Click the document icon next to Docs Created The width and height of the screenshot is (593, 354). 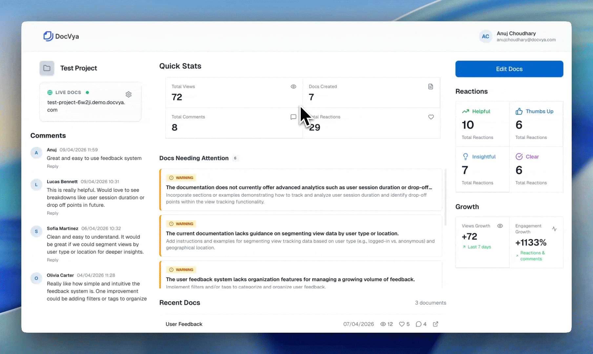(430, 86)
